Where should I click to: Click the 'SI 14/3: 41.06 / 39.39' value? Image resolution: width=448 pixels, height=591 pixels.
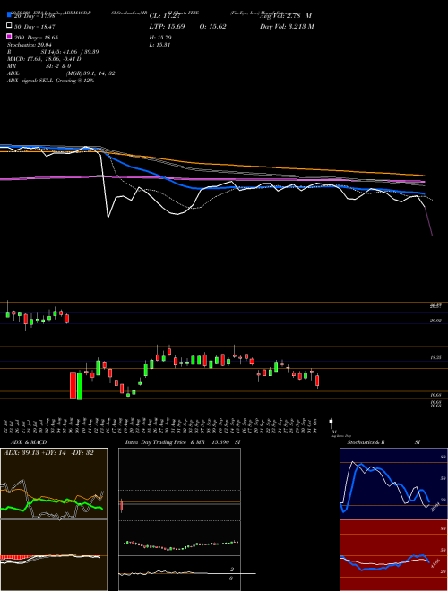click(70, 52)
